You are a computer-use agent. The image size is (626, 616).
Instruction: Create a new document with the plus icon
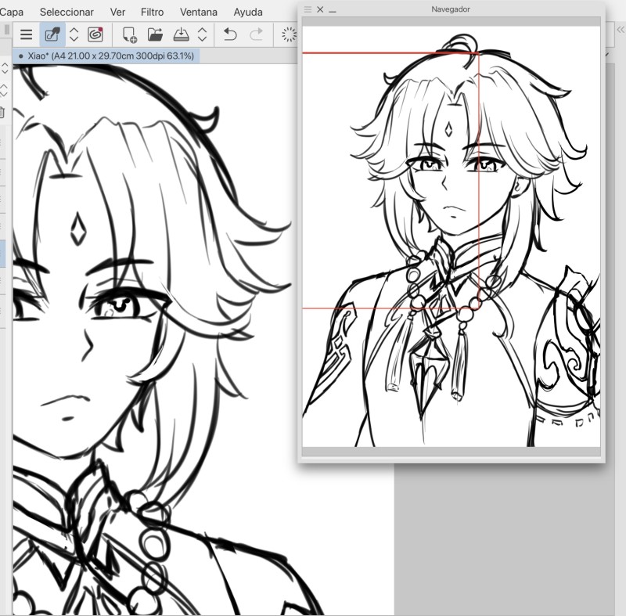pos(130,34)
